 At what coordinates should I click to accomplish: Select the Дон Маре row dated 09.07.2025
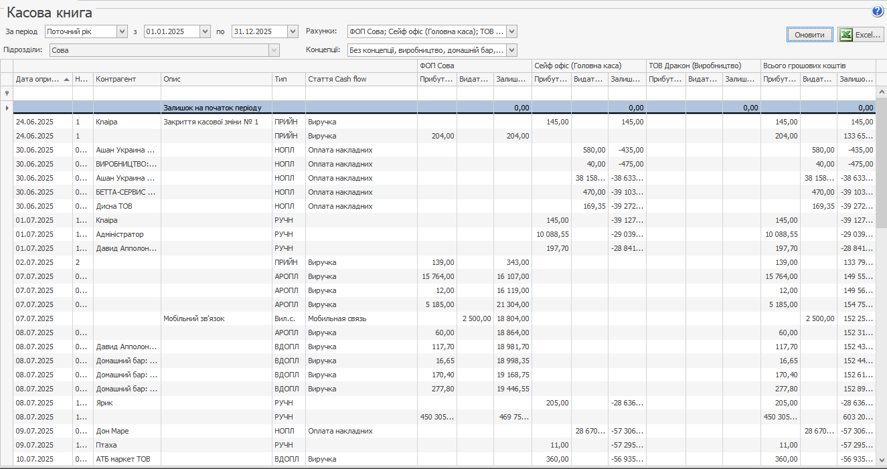pos(127,431)
